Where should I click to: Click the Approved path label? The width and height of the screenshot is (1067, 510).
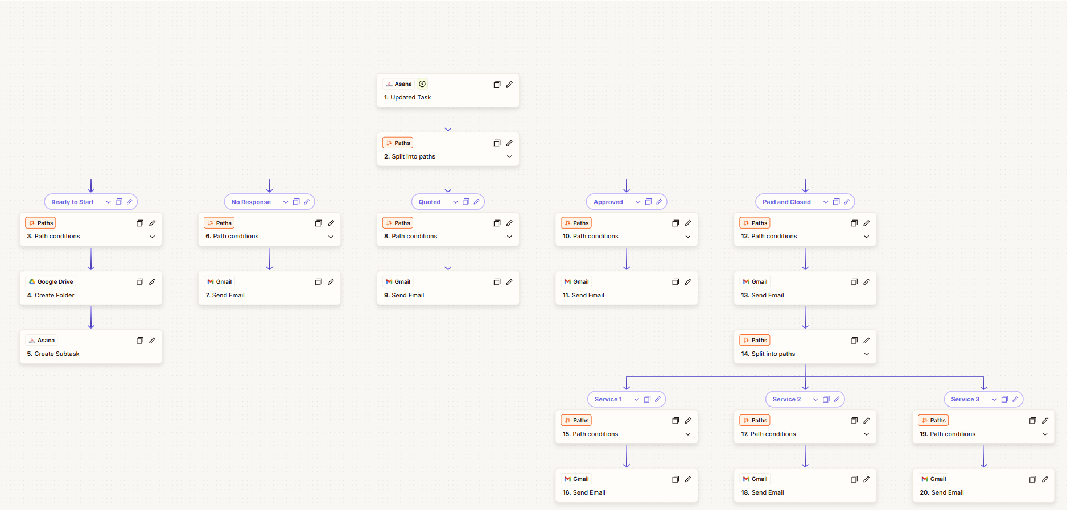(608, 202)
